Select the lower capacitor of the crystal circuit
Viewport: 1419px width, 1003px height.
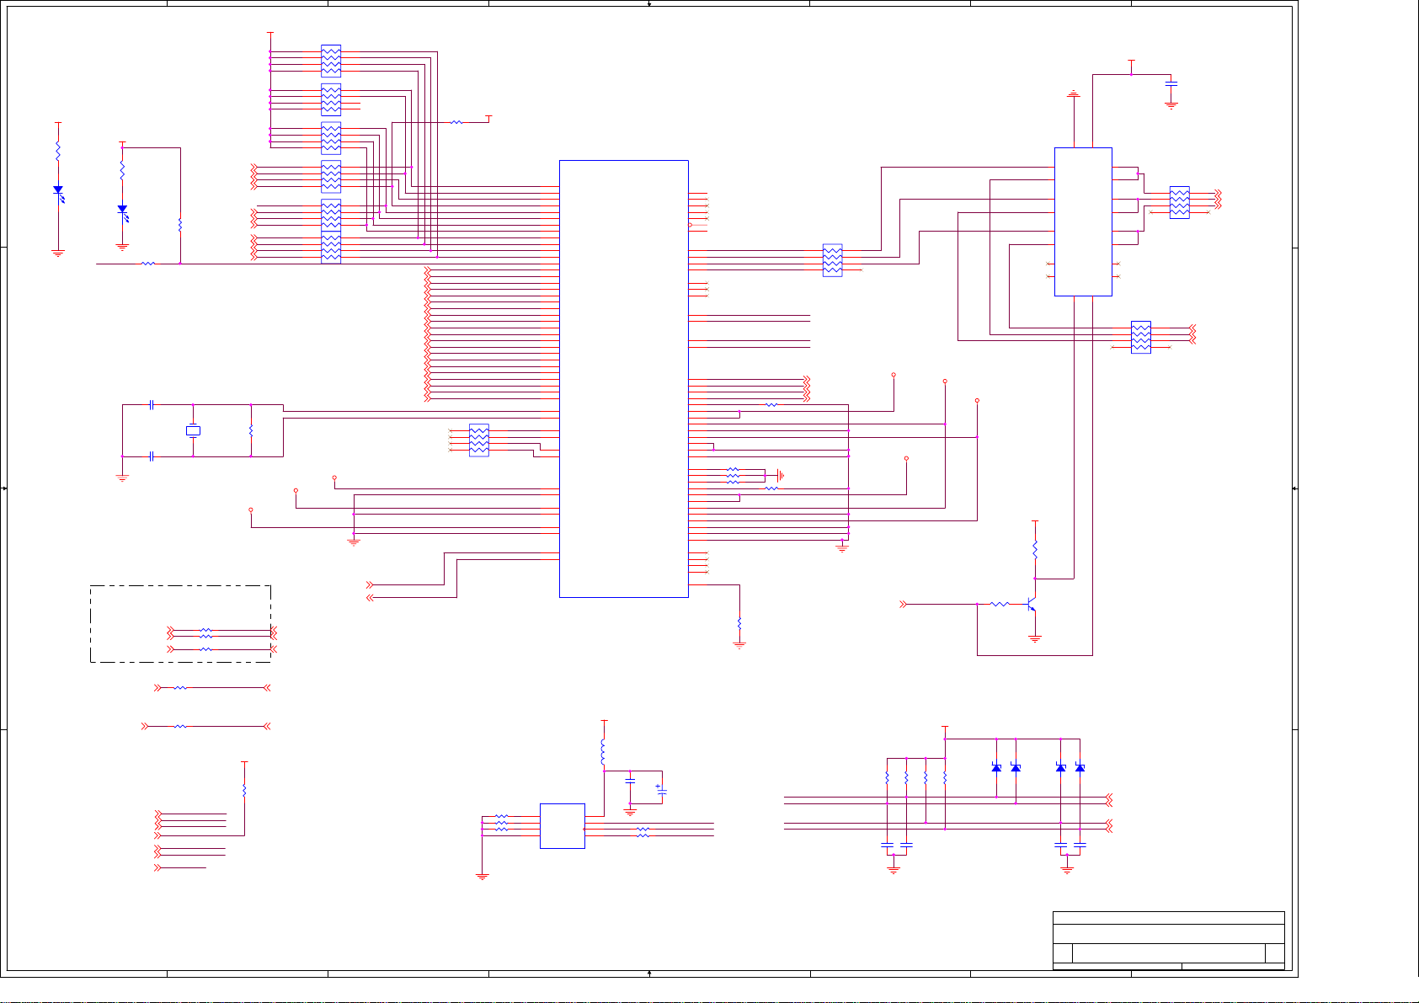click(x=152, y=456)
